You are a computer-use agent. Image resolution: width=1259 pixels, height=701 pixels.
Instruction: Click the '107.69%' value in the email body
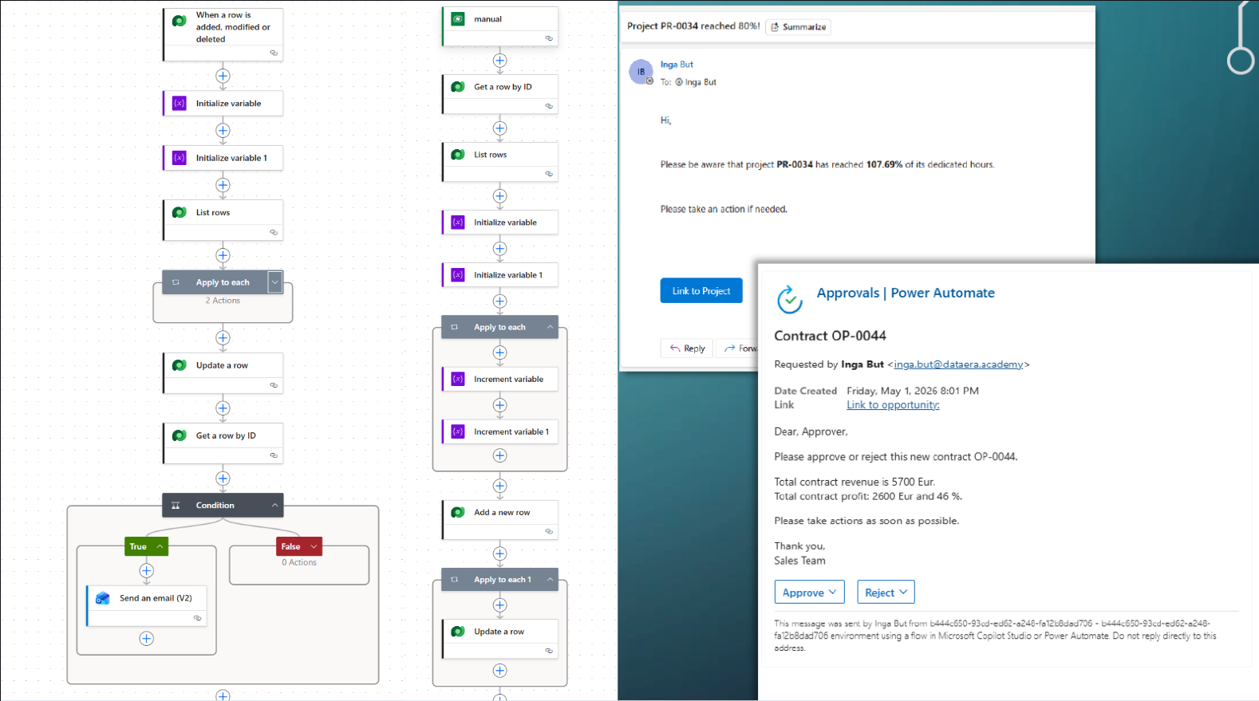884,165
